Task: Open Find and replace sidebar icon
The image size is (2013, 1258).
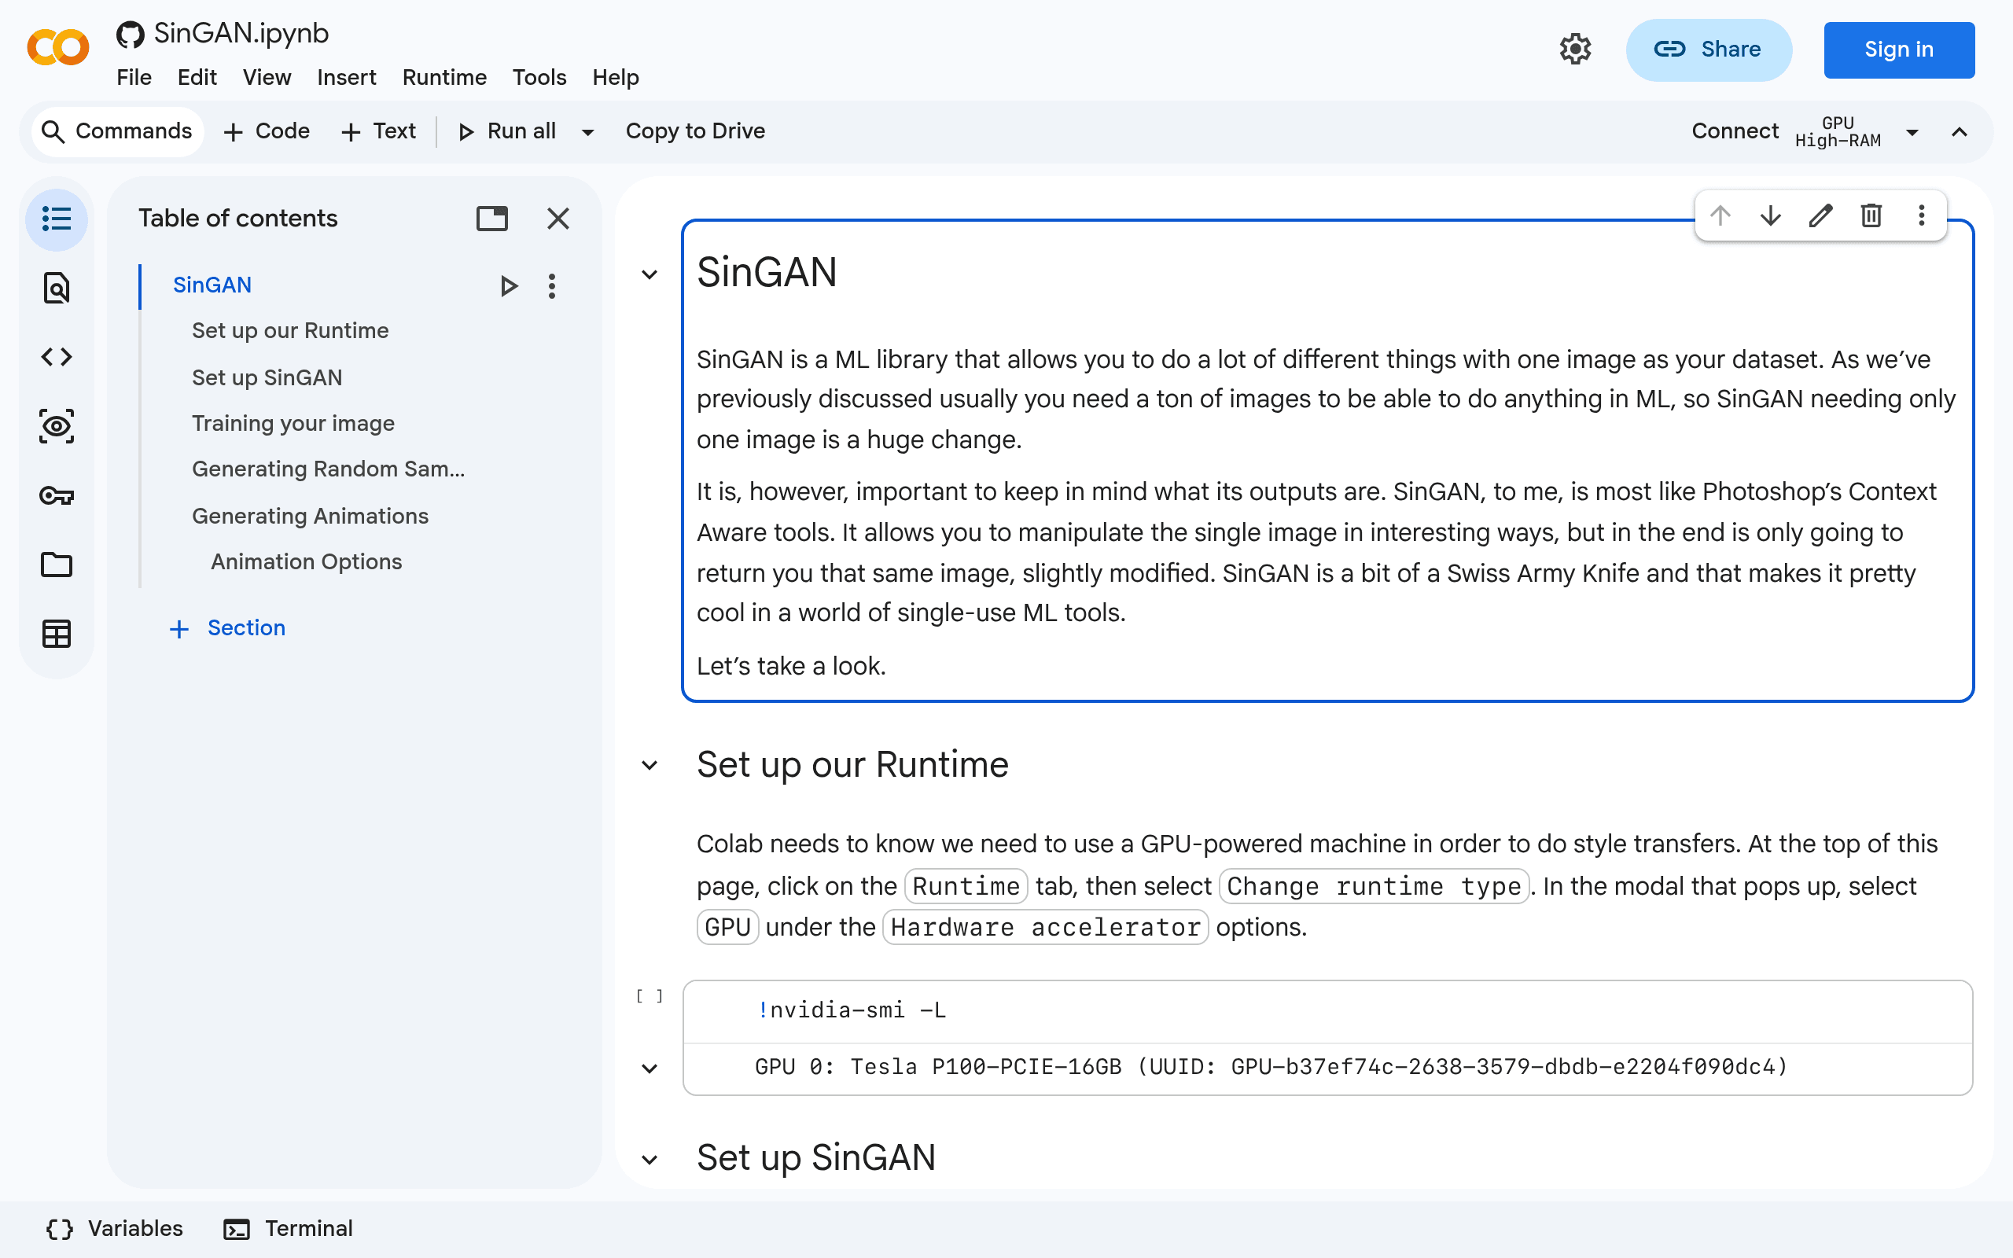Action: 57,288
